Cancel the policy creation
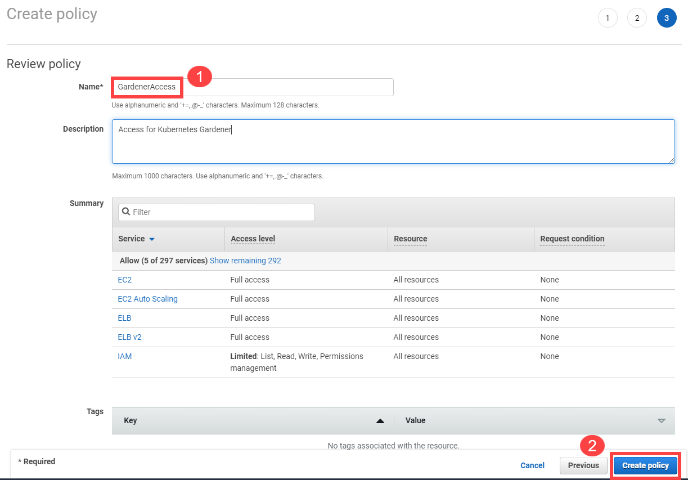 532,465
